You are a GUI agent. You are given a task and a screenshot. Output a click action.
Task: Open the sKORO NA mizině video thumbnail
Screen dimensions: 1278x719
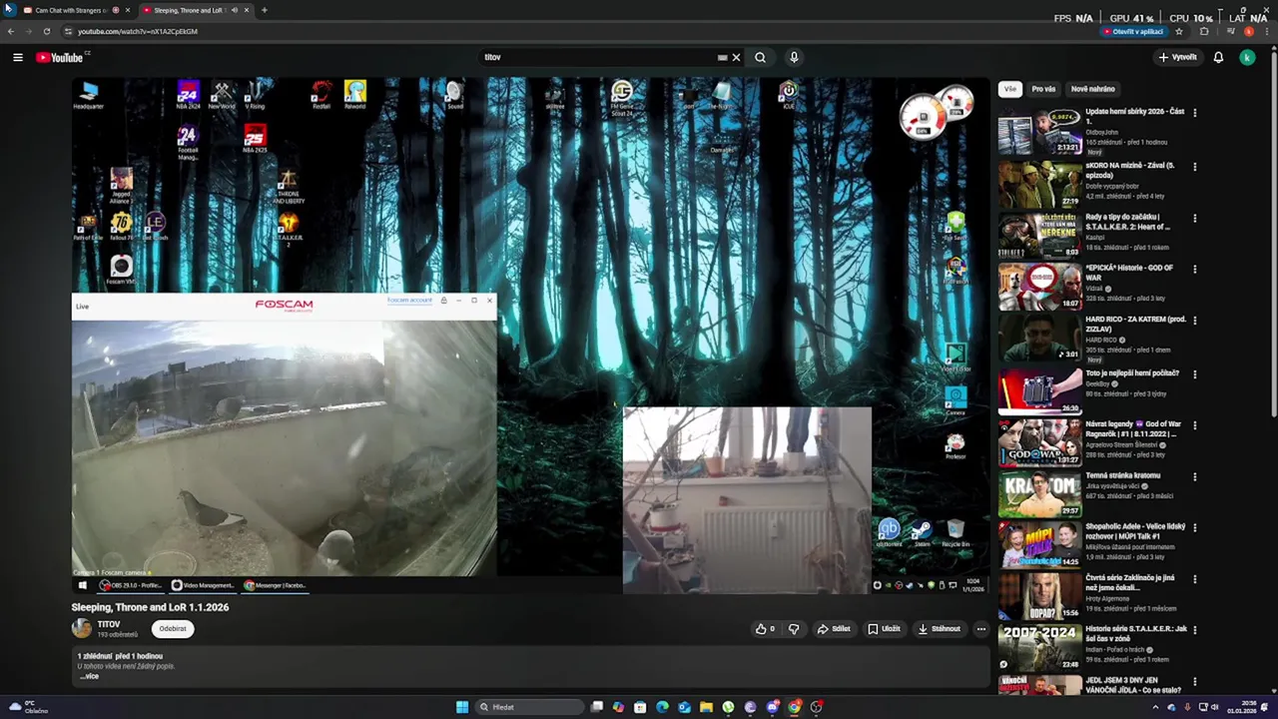[1039, 184]
